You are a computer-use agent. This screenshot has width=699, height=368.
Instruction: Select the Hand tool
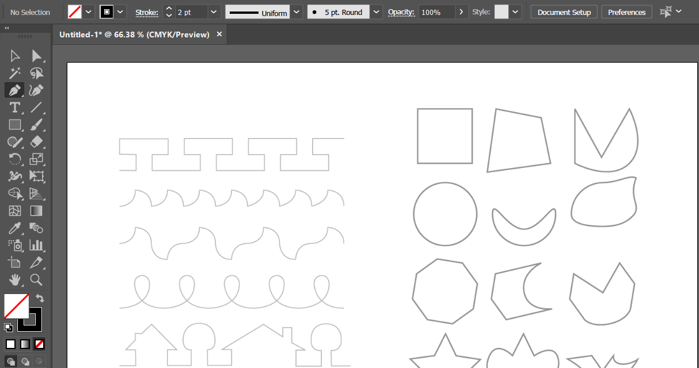click(x=15, y=280)
